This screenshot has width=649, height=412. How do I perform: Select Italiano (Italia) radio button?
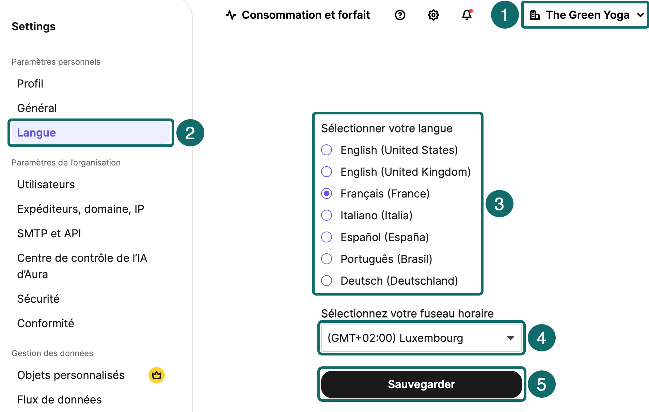(327, 215)
